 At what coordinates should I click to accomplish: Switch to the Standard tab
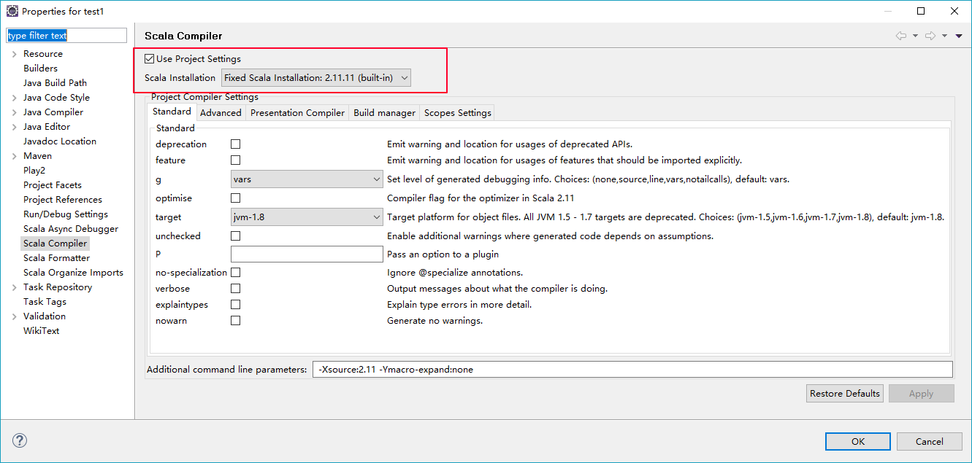[x=172, y=112]
